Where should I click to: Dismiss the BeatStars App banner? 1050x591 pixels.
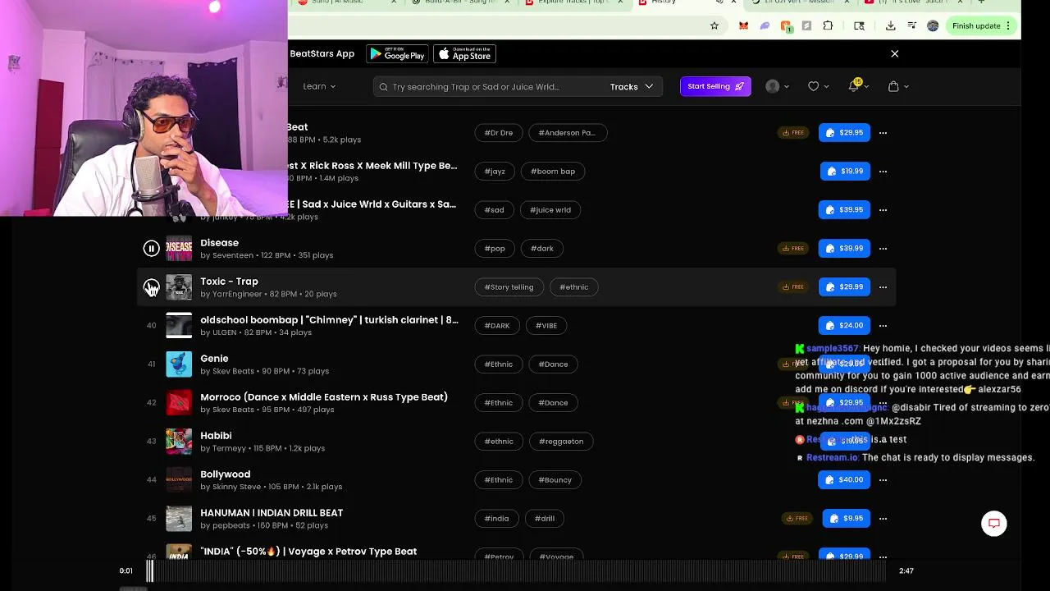click(x=895, y=53)
